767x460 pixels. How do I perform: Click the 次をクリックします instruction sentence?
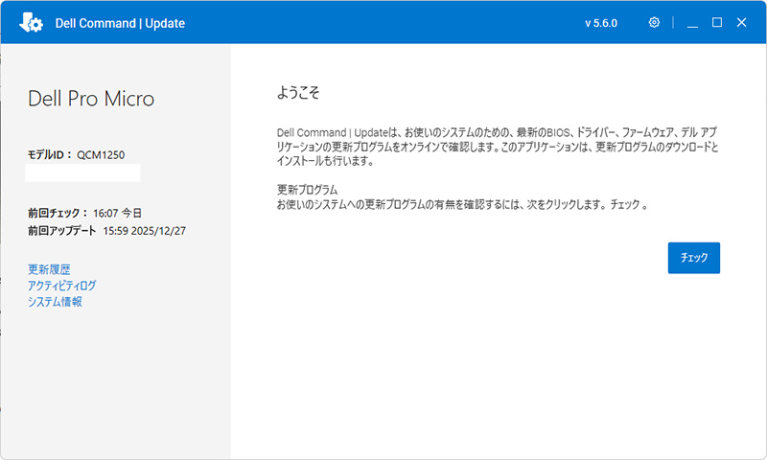point(462,205)
